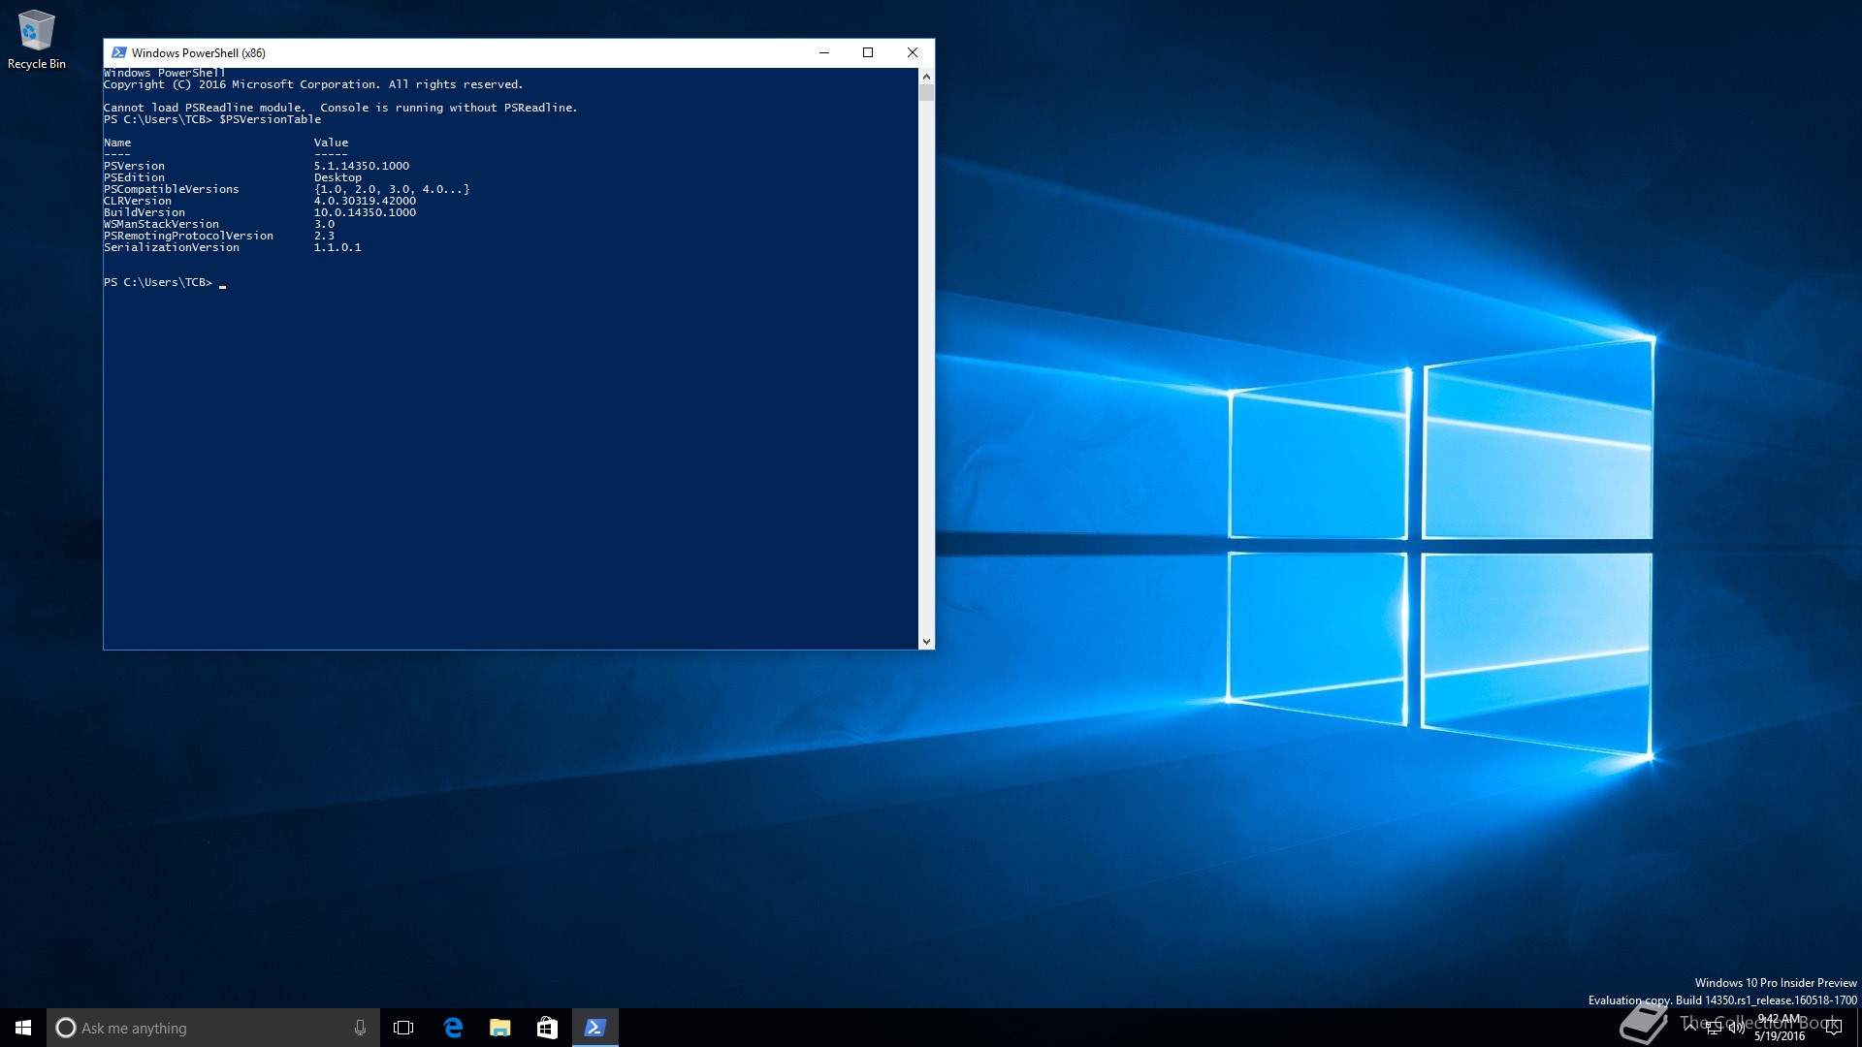1862x1047 pixels.
Task: Maximize the Windows PowerShell (x86) window
Action: coord(868,52)
